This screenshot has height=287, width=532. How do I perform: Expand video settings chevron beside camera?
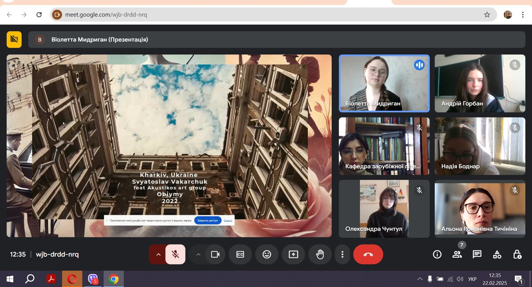198,254
